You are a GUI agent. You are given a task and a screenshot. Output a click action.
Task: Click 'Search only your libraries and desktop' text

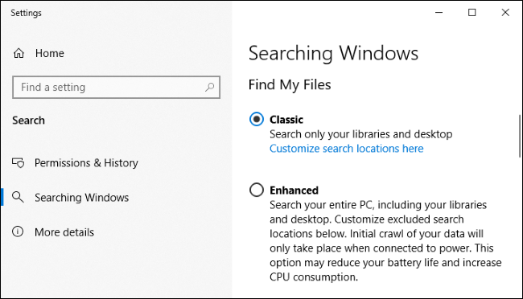pos(361,134)
